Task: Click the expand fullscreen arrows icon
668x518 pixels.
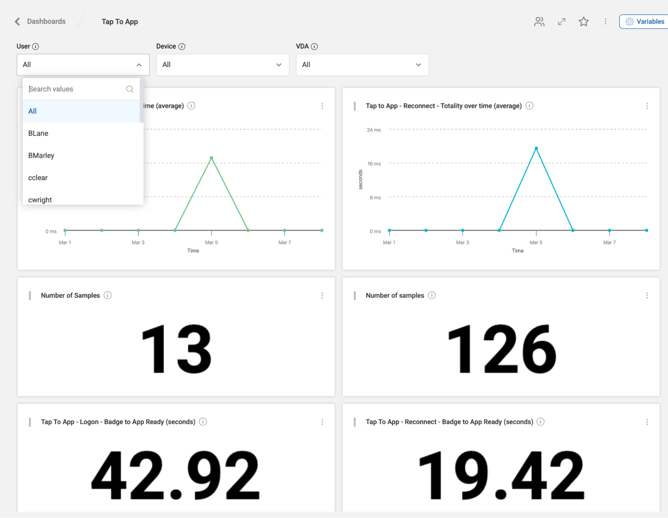Action: (x=561, y=22)
